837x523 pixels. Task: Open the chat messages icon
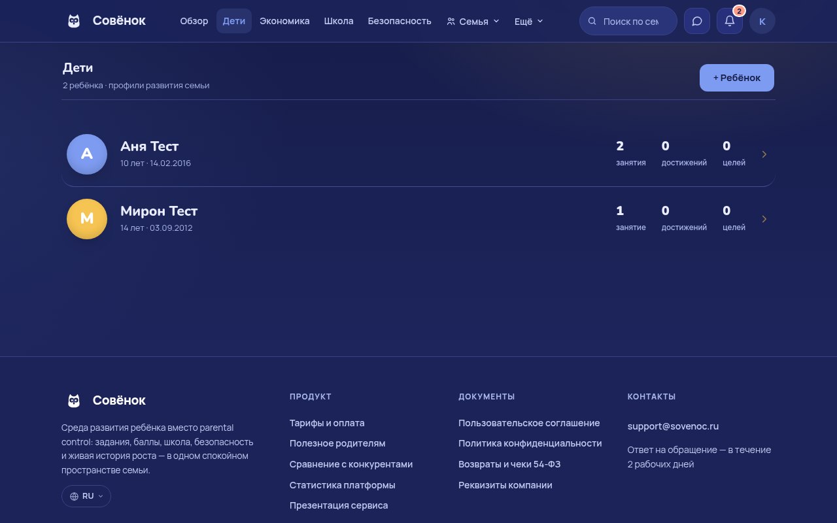click(697, 21)
